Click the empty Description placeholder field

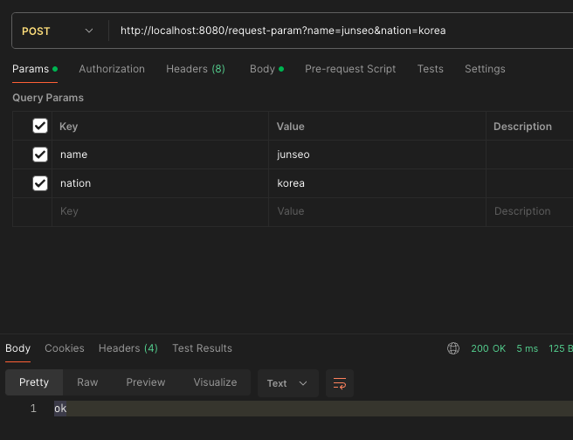(529, 211)
